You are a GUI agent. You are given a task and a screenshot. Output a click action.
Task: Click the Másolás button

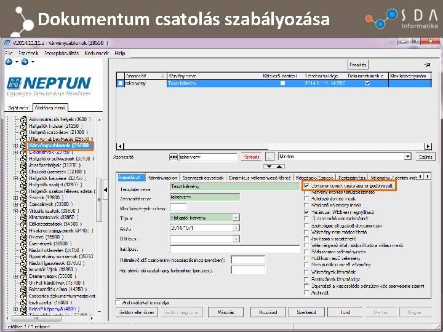(226, 312)
